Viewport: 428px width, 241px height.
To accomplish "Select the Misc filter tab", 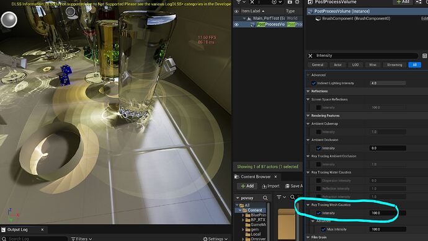I will click(373, 65).
